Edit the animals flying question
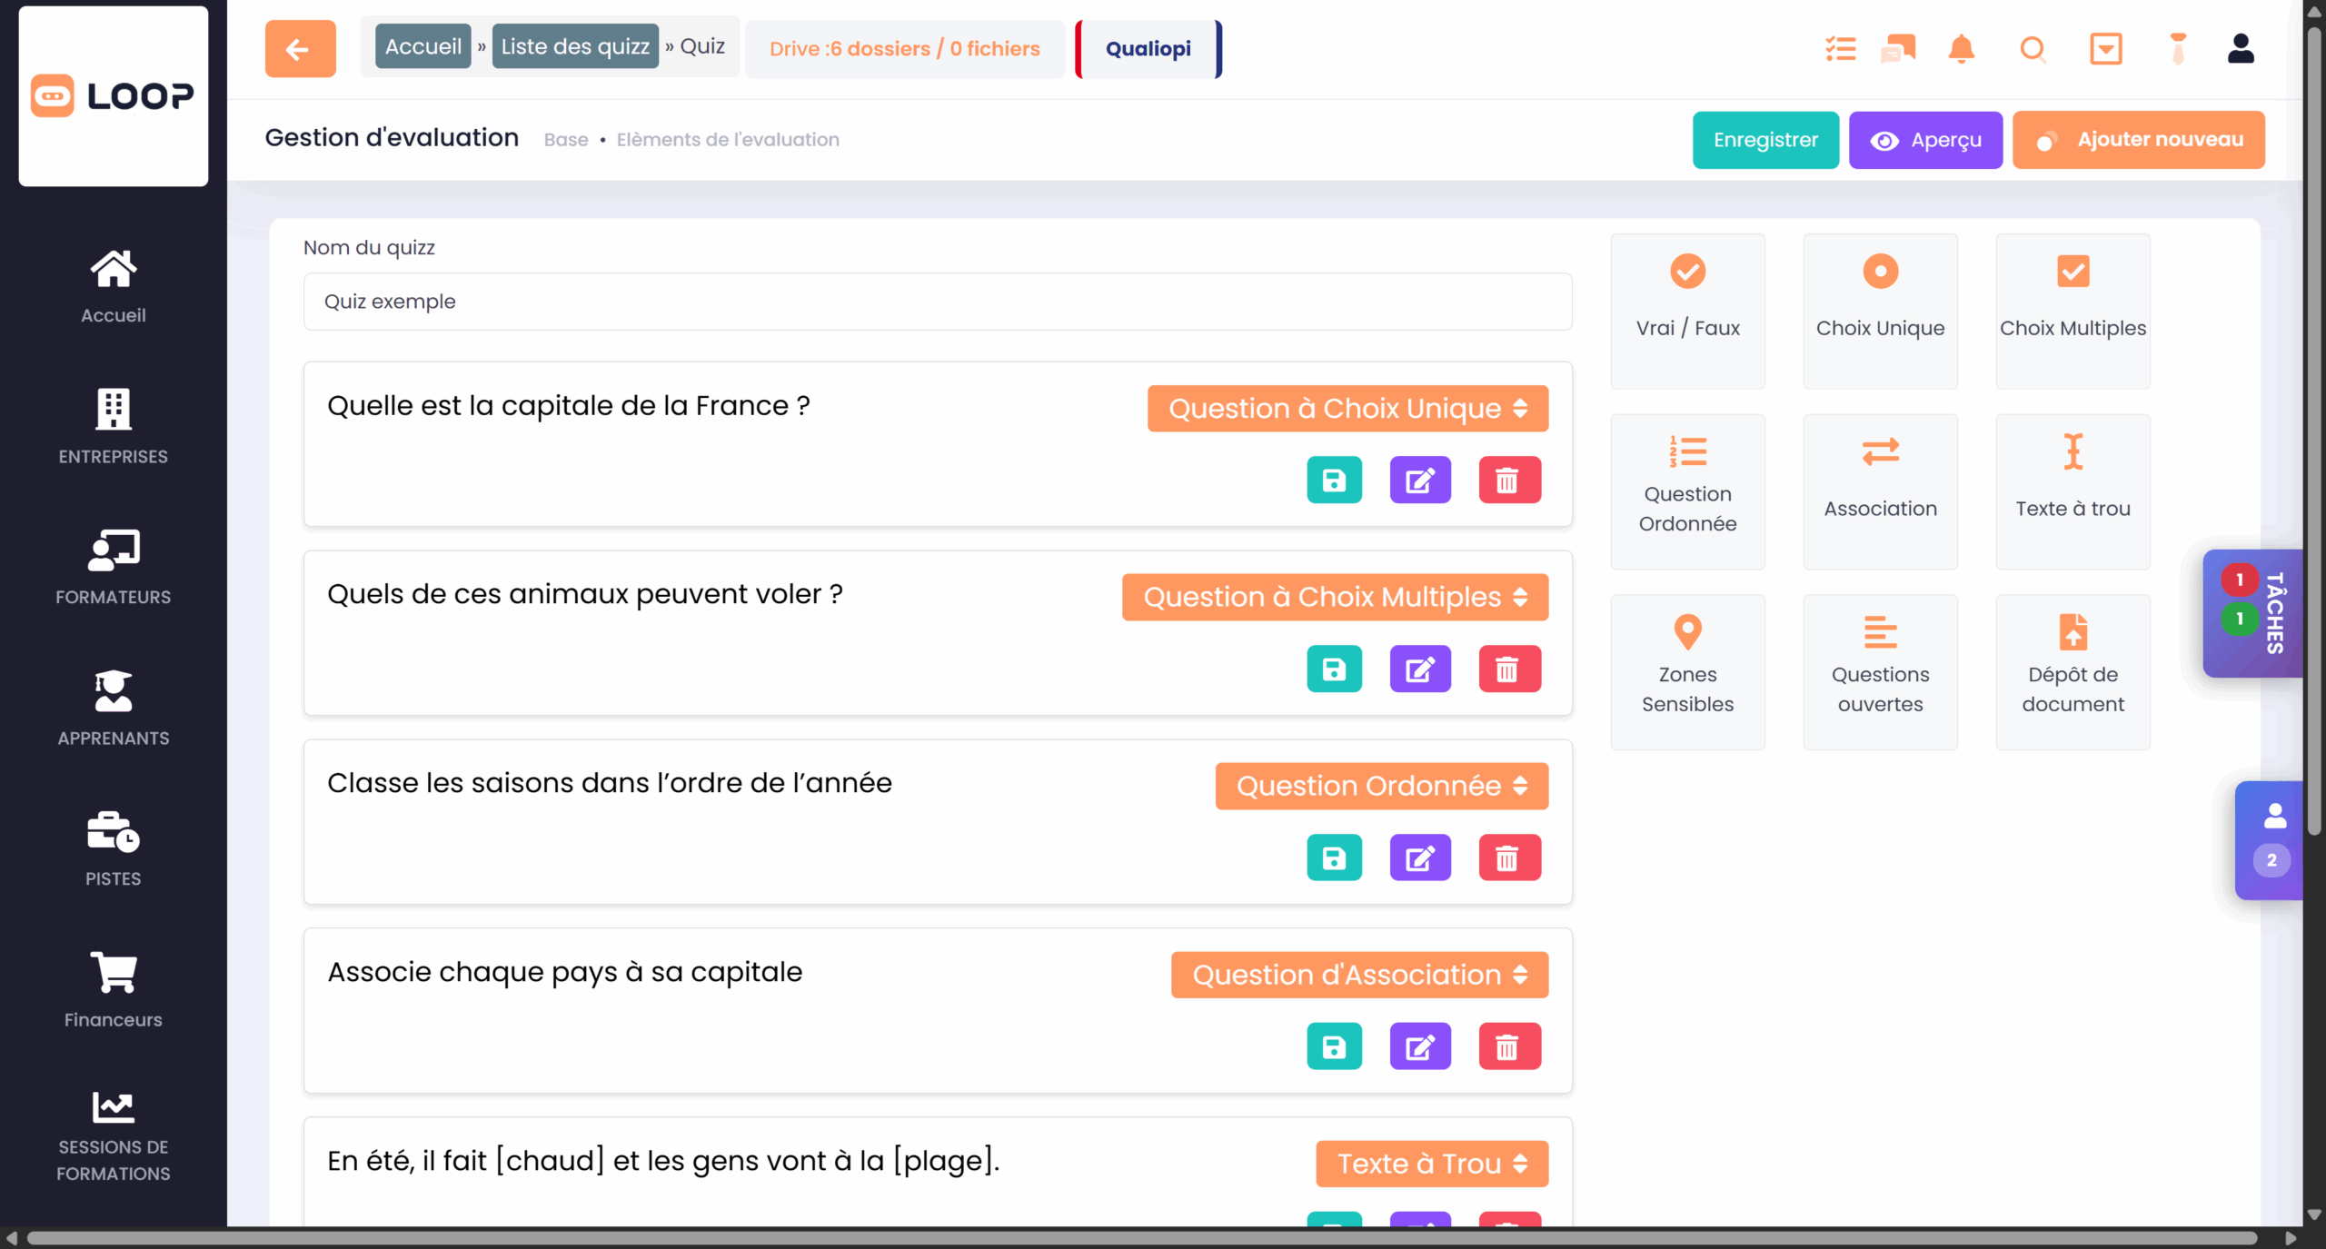The image size is (2326, 1249). [1419, 669]
